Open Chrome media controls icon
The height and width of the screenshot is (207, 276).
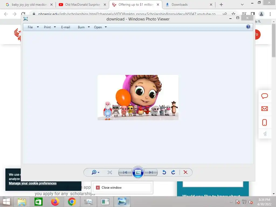(244, 14)
